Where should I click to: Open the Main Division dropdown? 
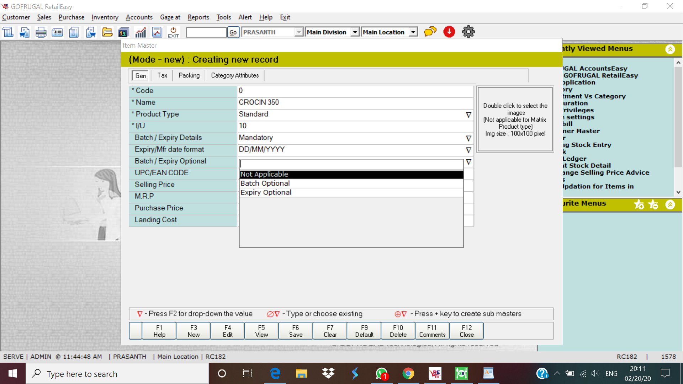[355, 32]
